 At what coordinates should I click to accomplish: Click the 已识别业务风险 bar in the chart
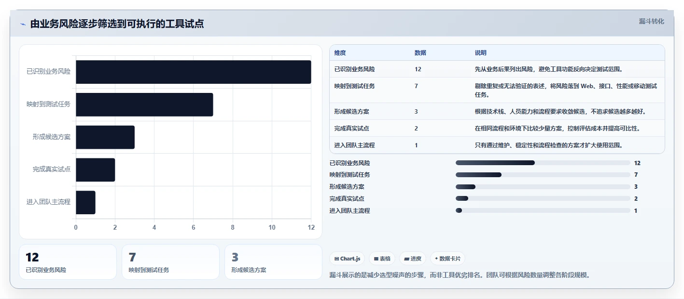pyautogui.click(x=193, y=72)
